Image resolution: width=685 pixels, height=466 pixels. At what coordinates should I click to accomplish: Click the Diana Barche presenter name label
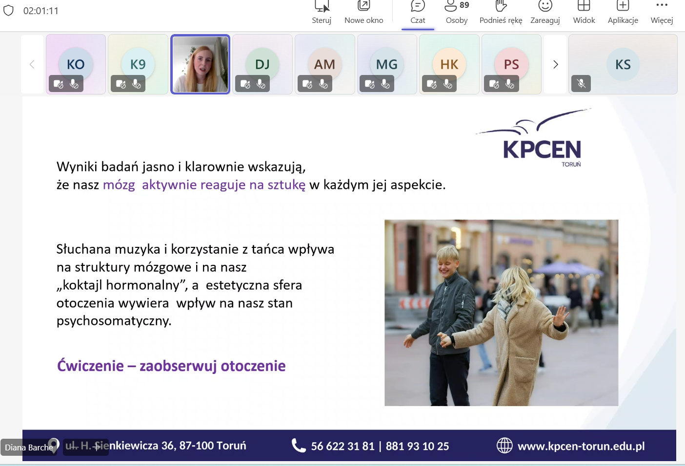[29, 447]
